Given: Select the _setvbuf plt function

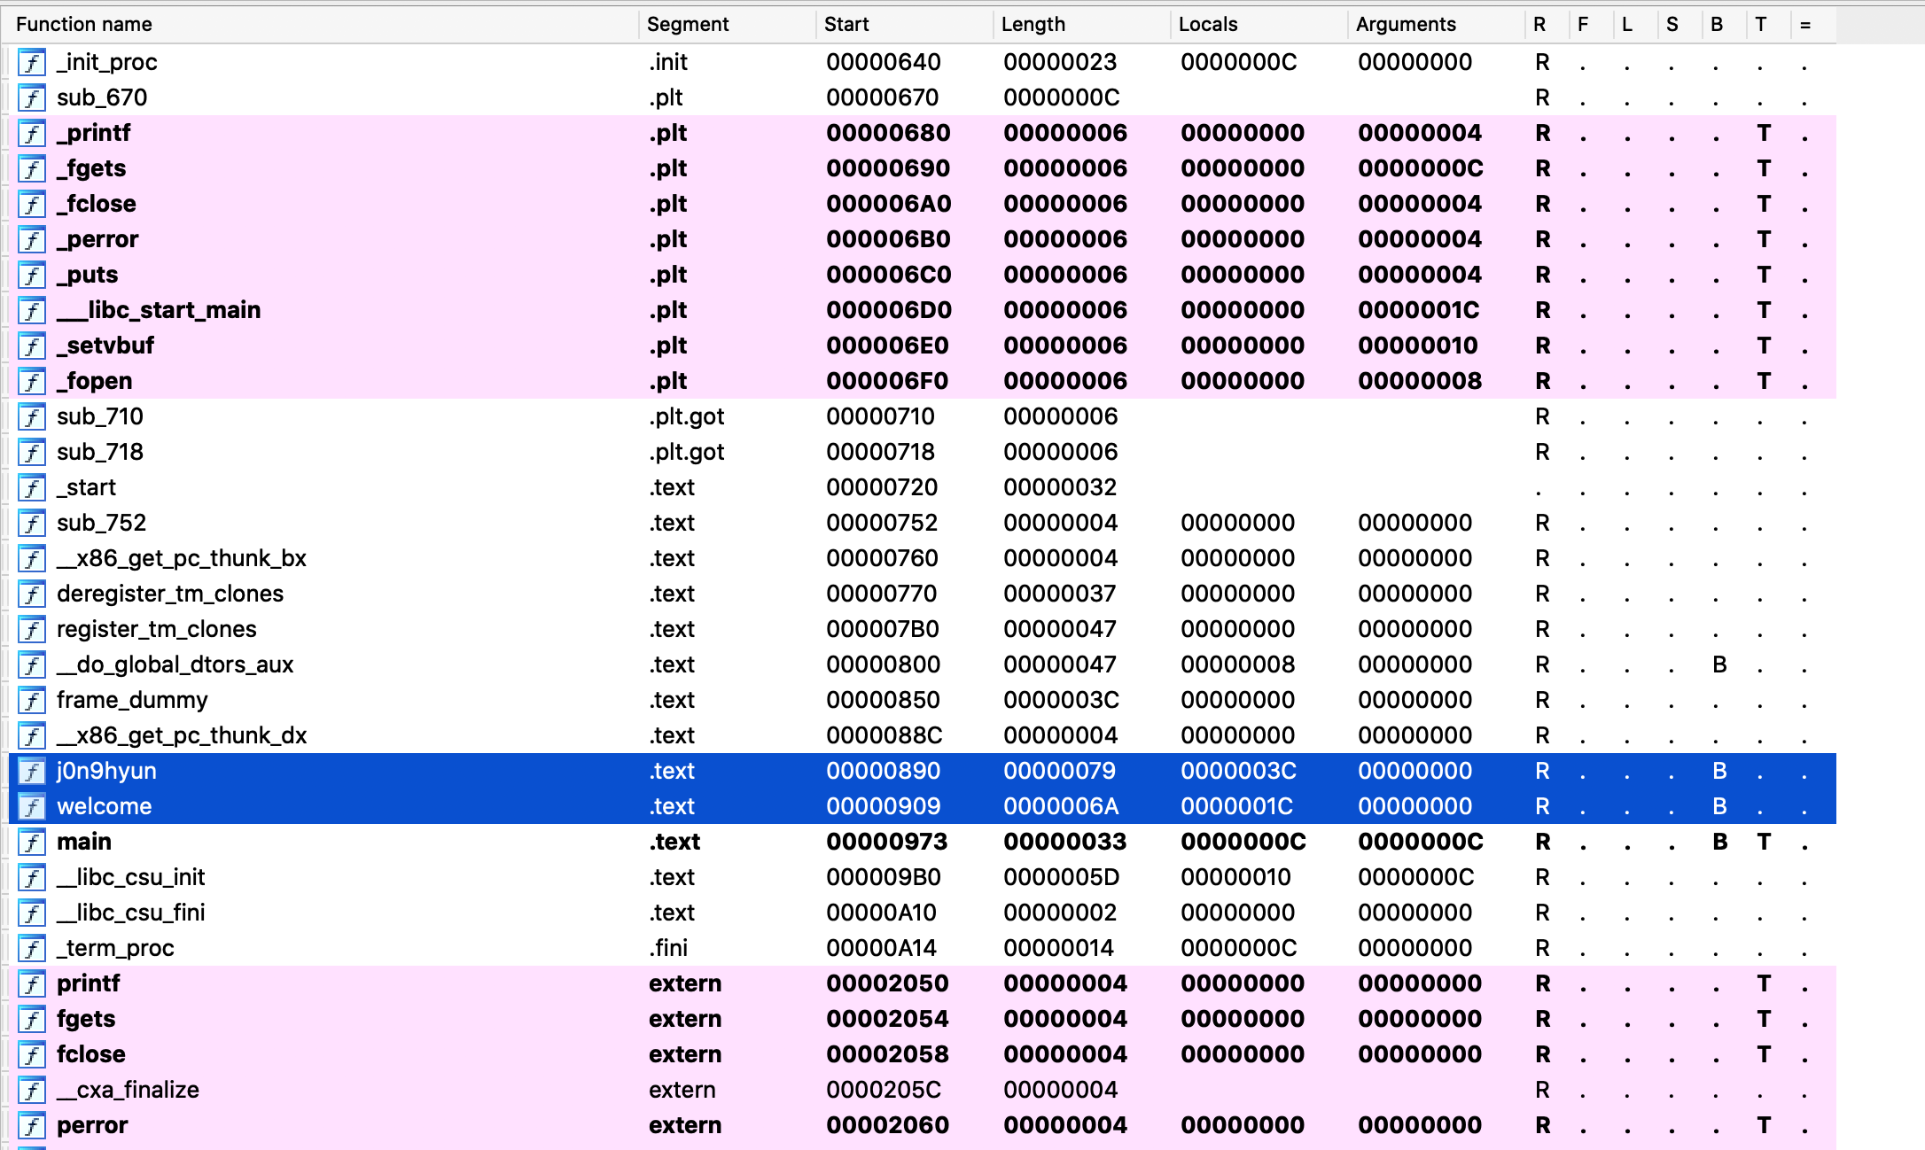Looking at the screenshot, I should pos(105,346).
